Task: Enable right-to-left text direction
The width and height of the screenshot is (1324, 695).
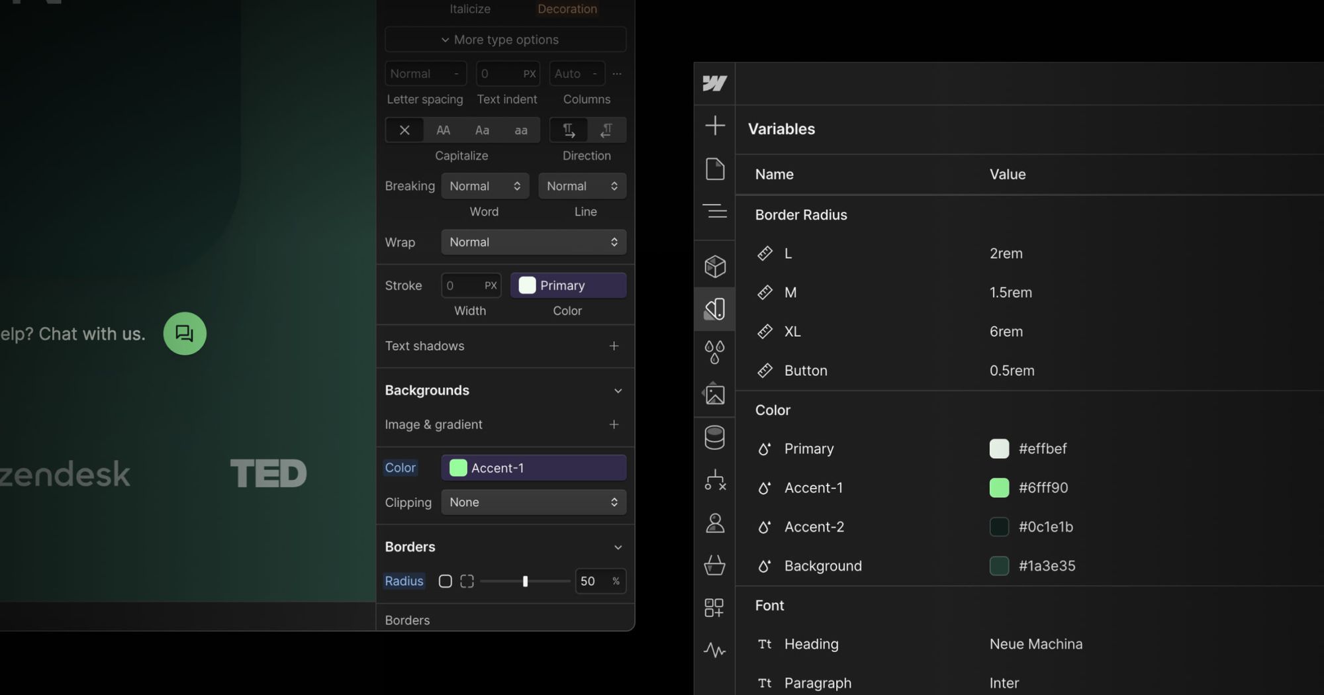Action: 606,130
